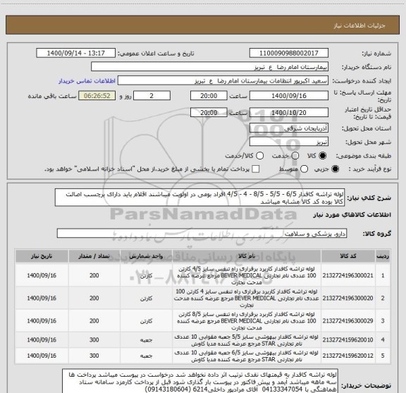The image size is (406, 393).
Task: Click the quantity 300 in row 5
Action: (94, 356)
